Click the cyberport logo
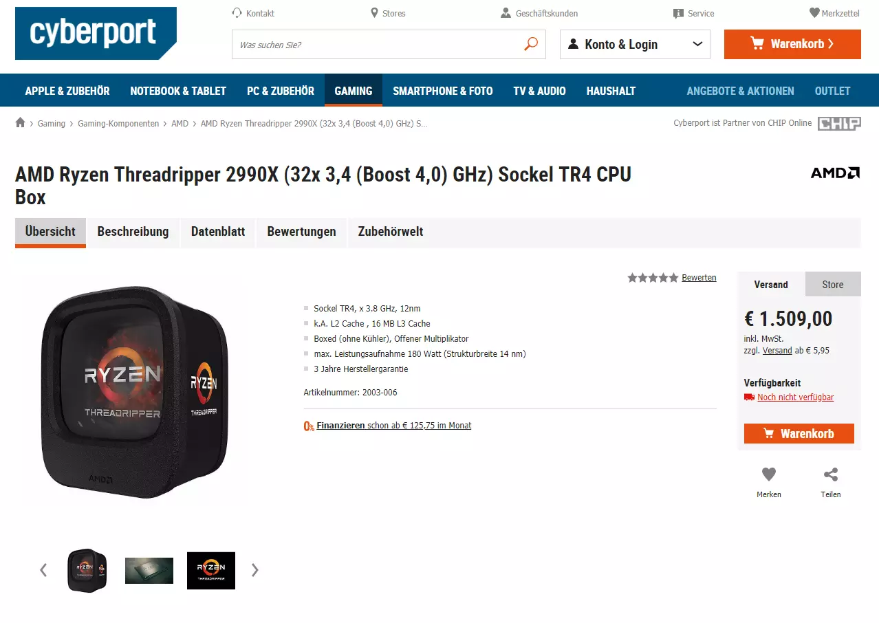Screen dimensions: 879x623 pyautogui.click(x=96, y=33)
